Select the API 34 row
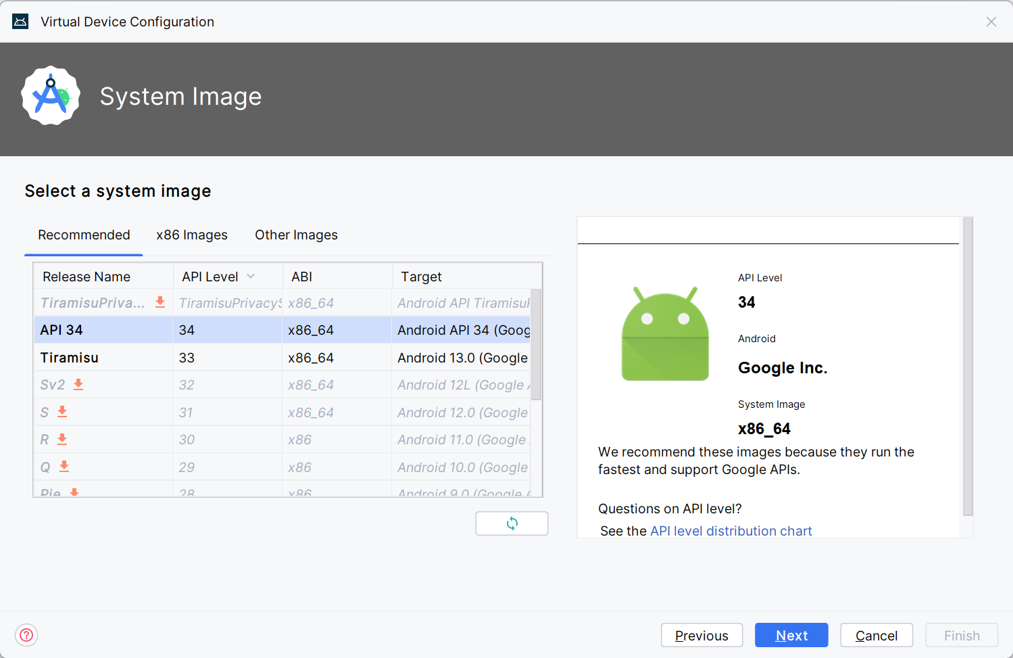 282,330
